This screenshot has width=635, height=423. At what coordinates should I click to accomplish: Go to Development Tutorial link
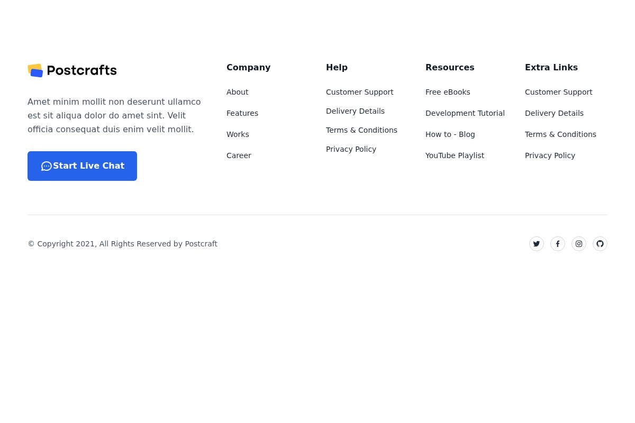point(465,113)
